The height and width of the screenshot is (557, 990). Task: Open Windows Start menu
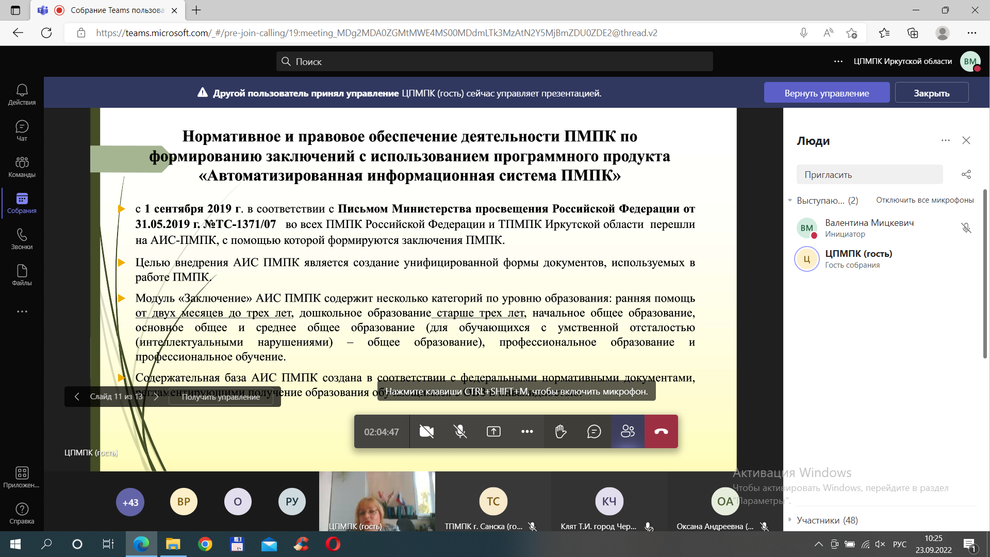15,544
